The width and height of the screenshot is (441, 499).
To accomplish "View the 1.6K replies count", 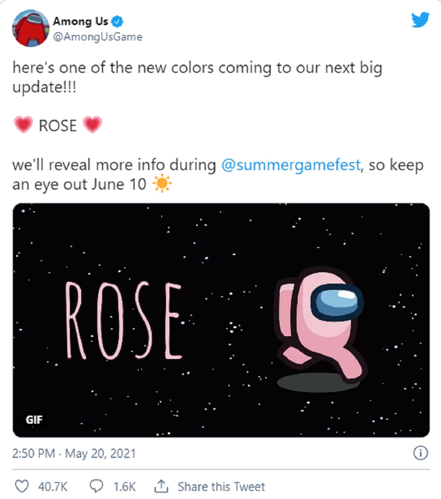I will pos(124,487).
